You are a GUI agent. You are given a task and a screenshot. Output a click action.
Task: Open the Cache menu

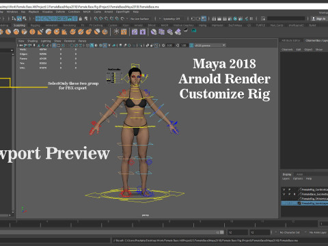[x=97, y=12]
